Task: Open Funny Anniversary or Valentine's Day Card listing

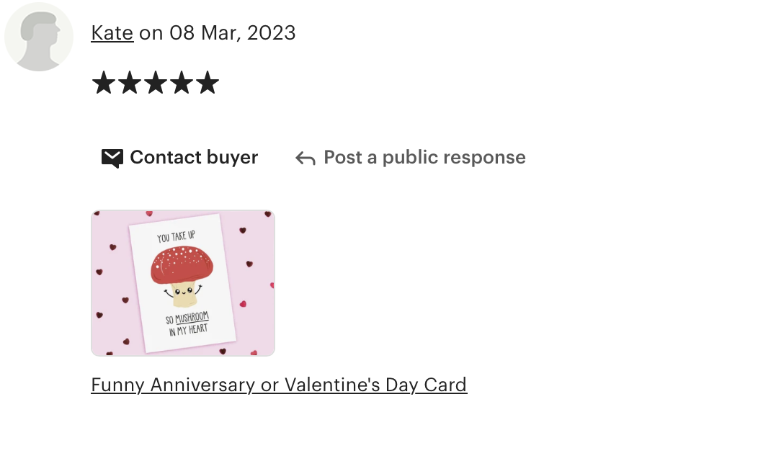Action: coord(279,385)
